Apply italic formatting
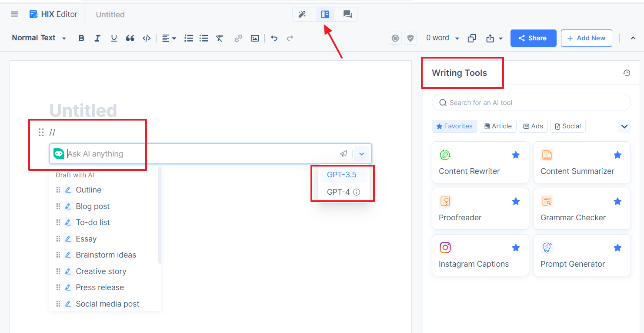 (97, 38)
